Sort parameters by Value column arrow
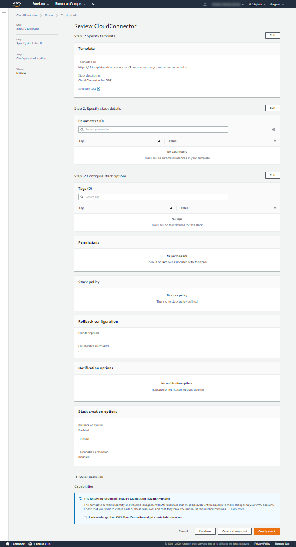296x547 pixels. 275,141
